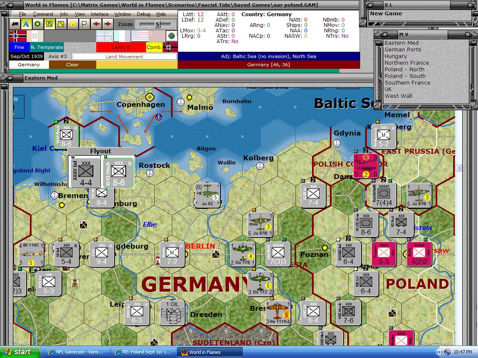This screenshot has height=358, width=478.
Task: Open the Help menu
Action: [x=161, y=14]
